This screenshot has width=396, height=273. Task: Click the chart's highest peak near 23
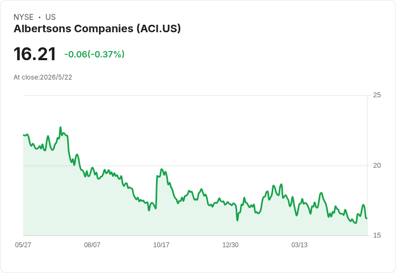(x=60, y=127)
